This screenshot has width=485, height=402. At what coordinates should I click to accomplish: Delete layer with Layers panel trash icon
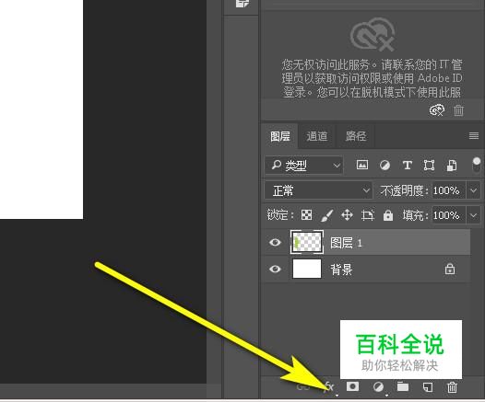click(452, 387)
